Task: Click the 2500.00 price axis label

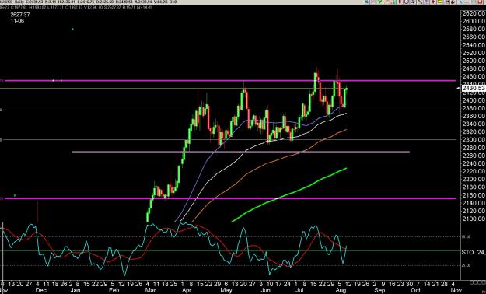Action: pos(474,61)
